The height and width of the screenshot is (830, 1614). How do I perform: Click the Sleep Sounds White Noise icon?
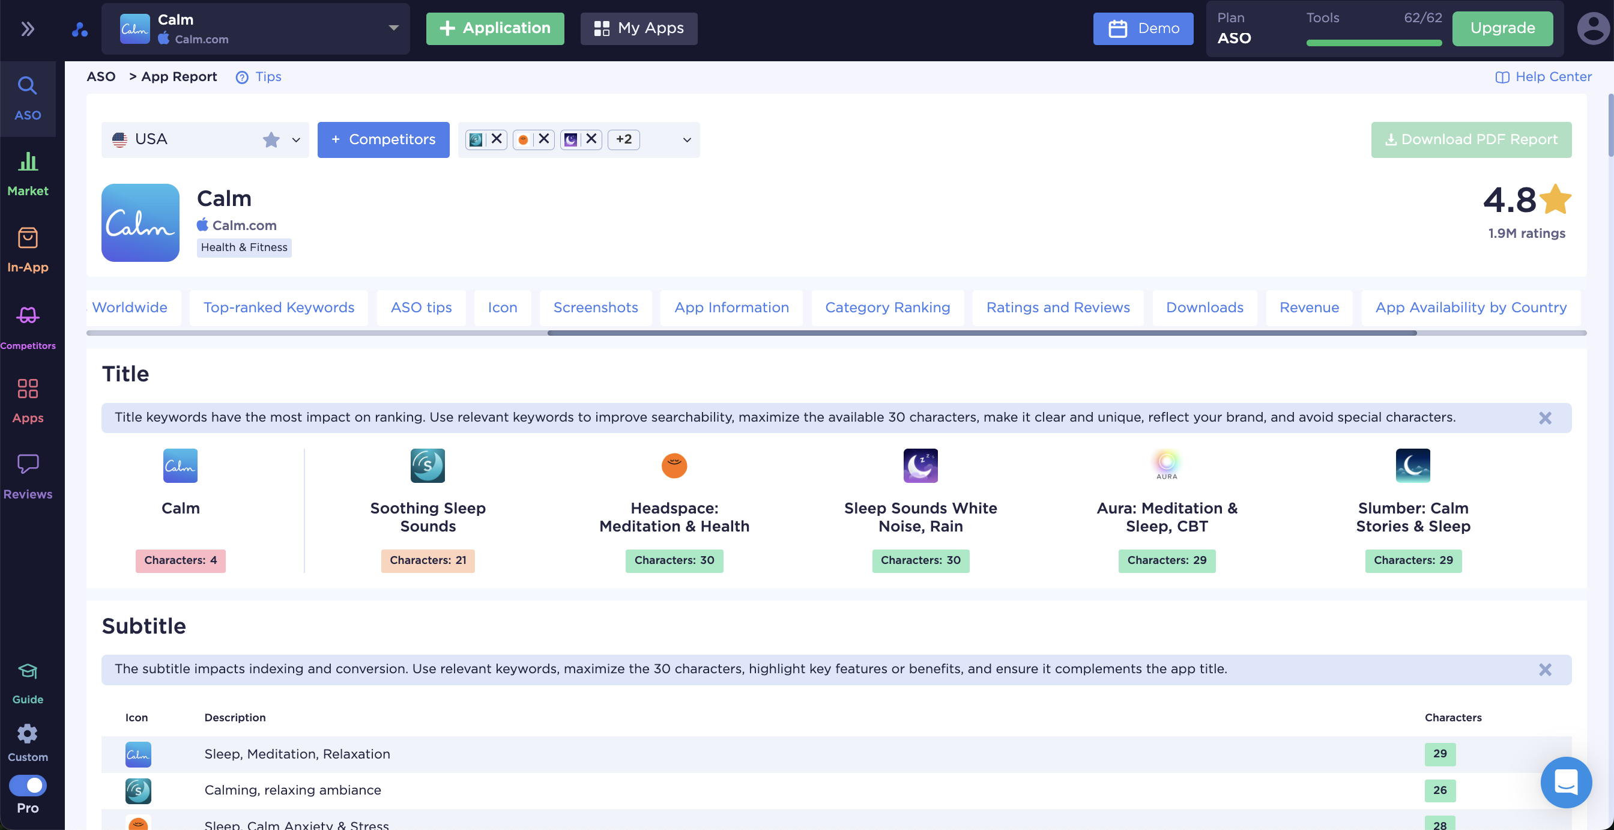click(920, 466)
